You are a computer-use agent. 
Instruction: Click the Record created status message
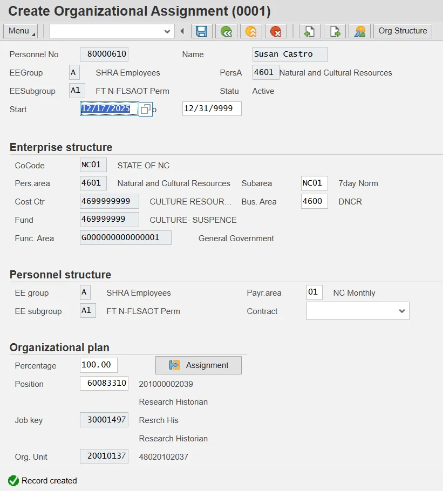pos(49,481)
